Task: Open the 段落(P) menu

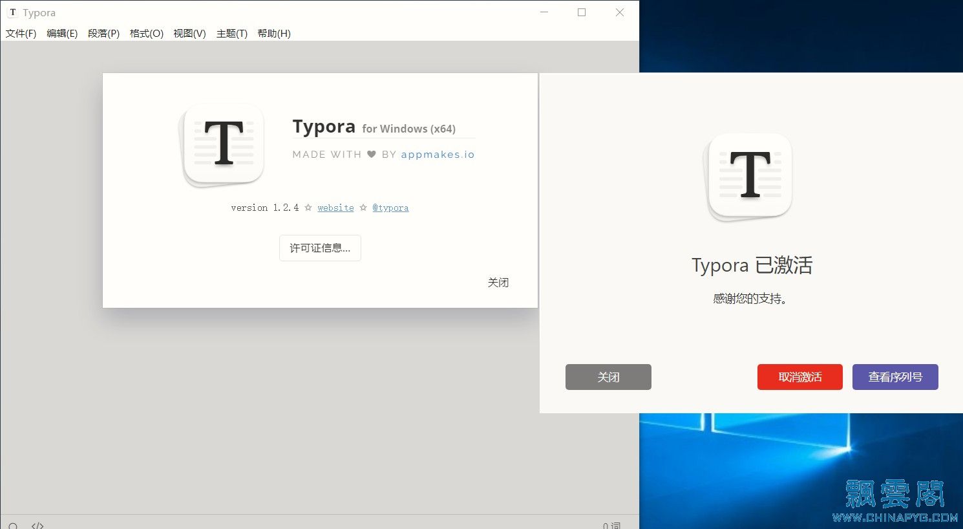Action: pyautogui.click(x=103, y=34)
